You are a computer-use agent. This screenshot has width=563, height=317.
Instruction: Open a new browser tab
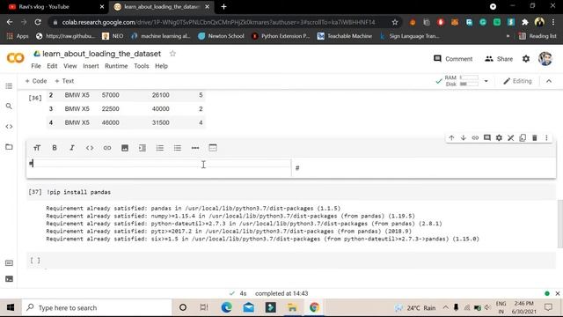223,6
